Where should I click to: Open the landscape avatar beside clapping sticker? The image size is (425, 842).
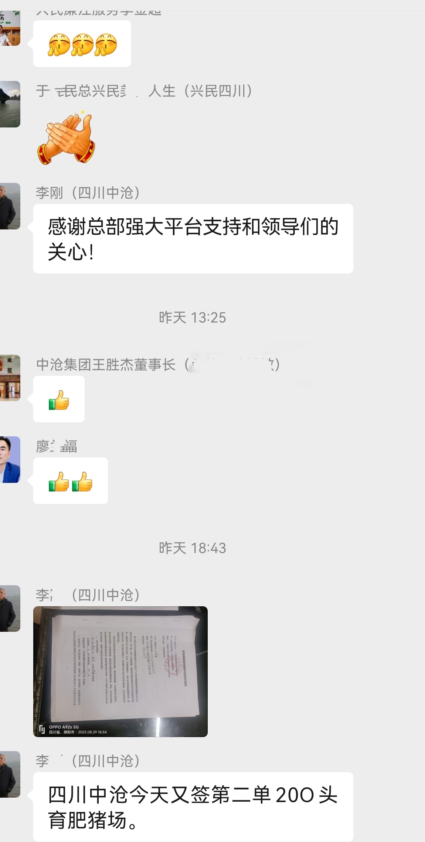[x=10, y=104]
